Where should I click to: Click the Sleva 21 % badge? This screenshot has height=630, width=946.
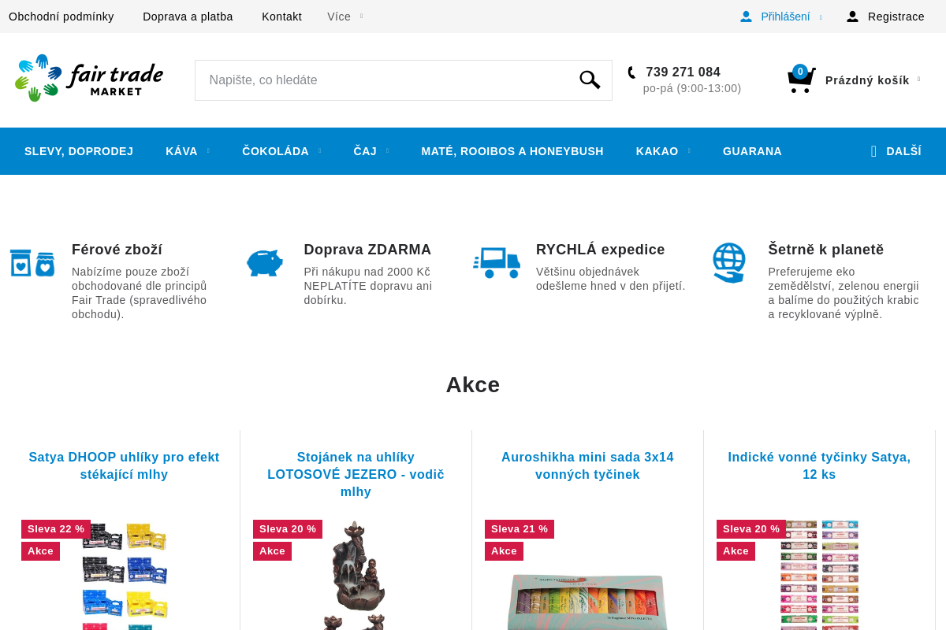tap(520, 529)
